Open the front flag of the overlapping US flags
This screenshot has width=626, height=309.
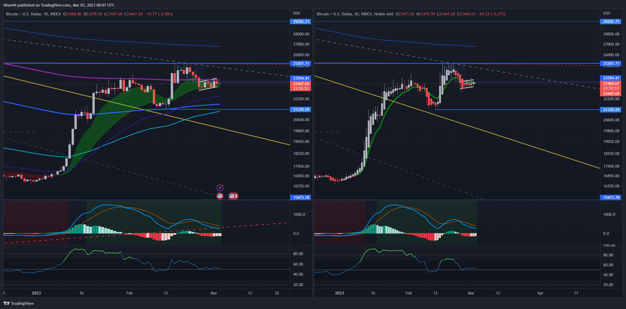(x=232, y=196)
